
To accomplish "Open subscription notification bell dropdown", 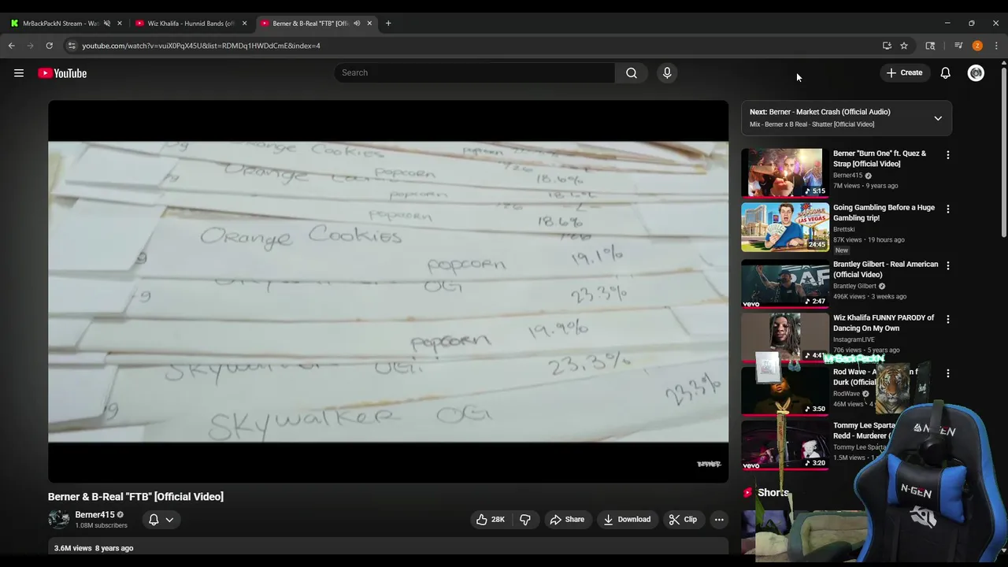I will [x=161, y=520].
